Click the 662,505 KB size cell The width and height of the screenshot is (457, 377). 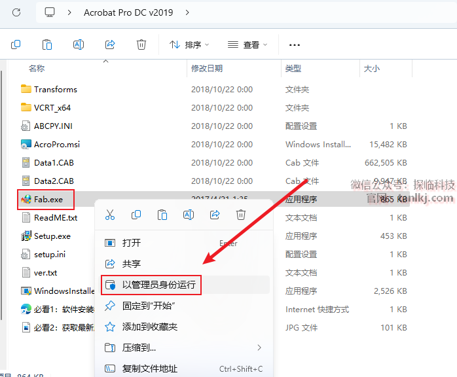pyautogui.click(x=386, y=162)
